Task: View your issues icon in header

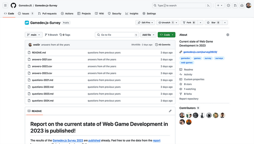Action: 228,5
